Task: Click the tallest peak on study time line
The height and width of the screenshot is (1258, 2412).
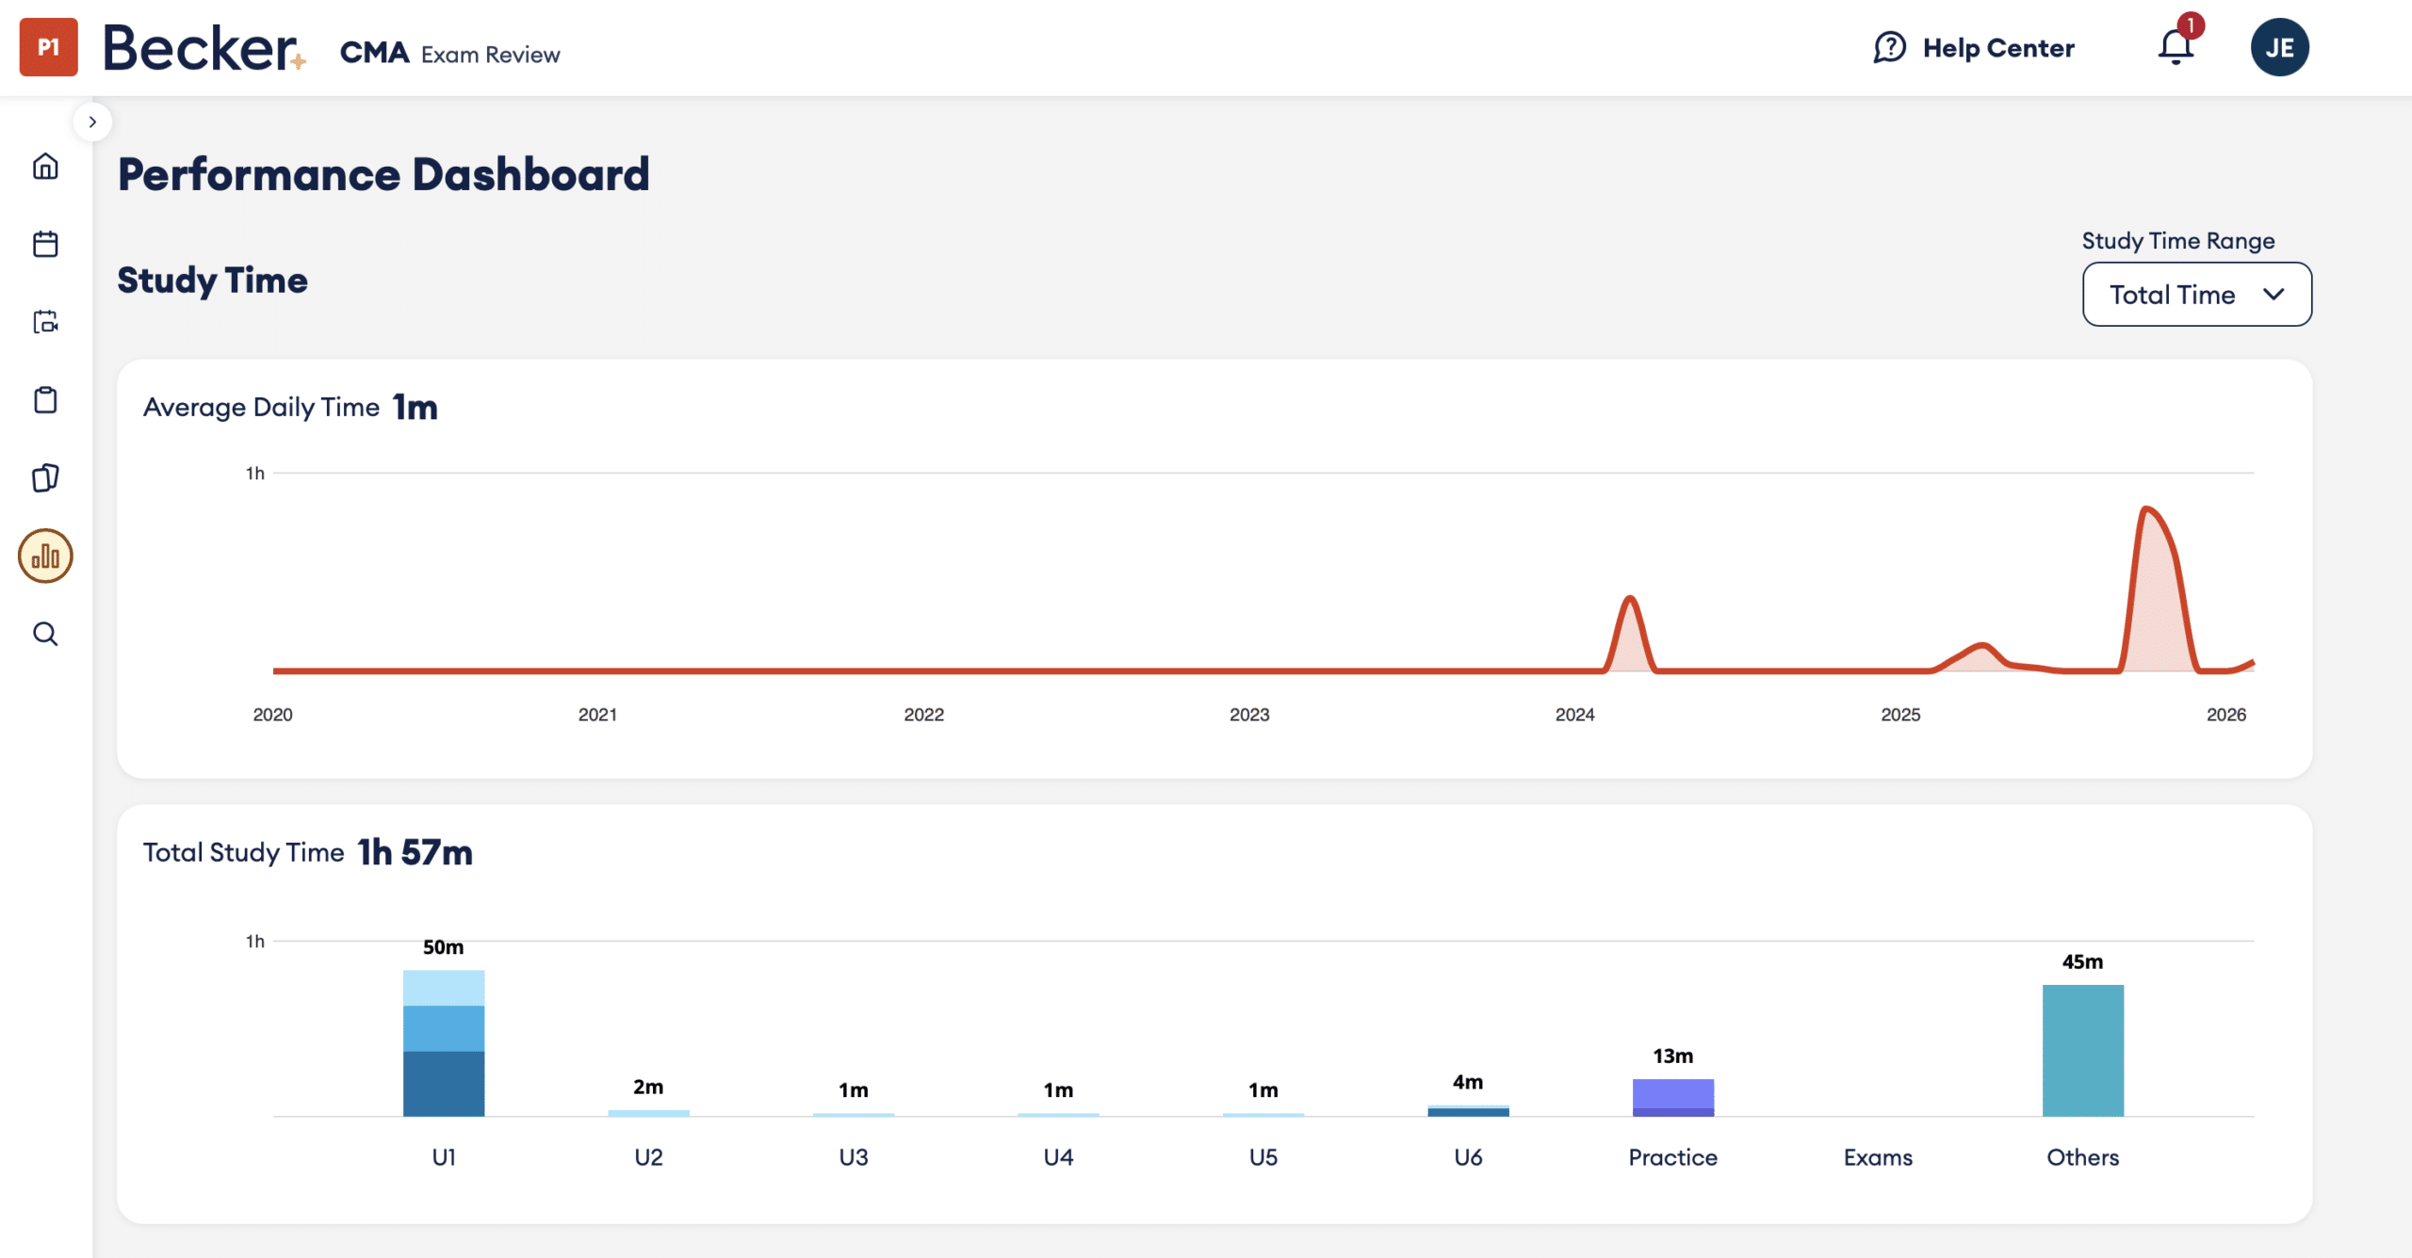Action: [x=2146, y=510]
